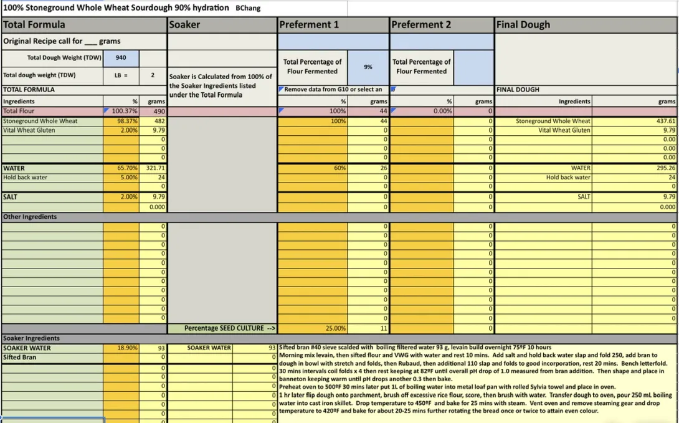The height and width of the screenshot is (423, 679).
Task: Click the Vital Wheat Gluten 2.00% cell
Action: (121, 130)
